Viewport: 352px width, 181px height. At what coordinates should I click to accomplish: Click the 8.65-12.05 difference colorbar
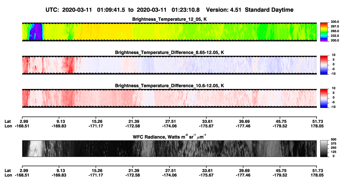[324, 65]
